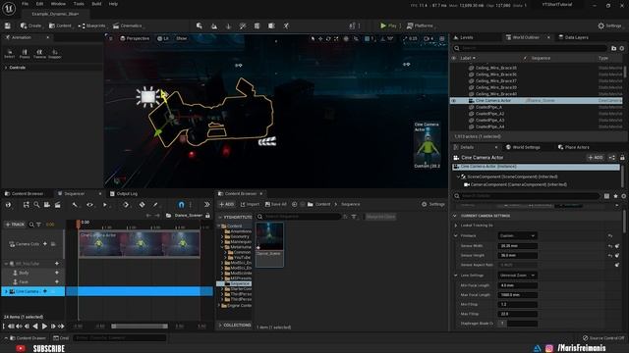Viewport: 629px width, 353px height.
Task: Open Settings at top right toolbar
Action: (609, 25)
